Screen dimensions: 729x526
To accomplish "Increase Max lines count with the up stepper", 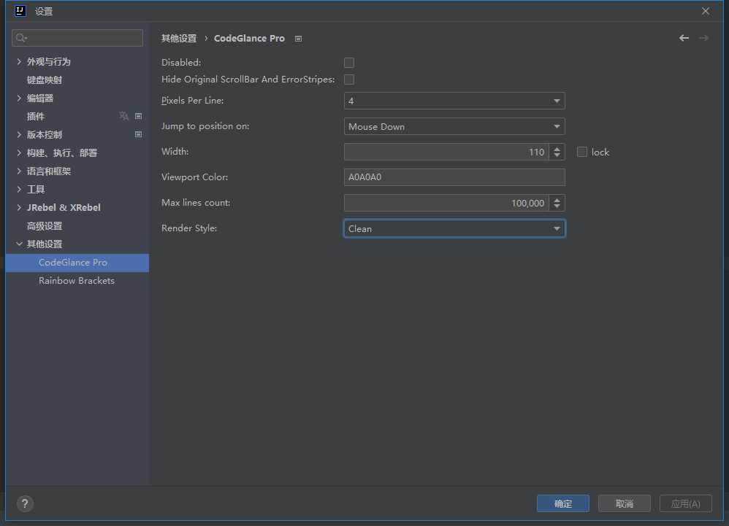I will click(557, 198).
